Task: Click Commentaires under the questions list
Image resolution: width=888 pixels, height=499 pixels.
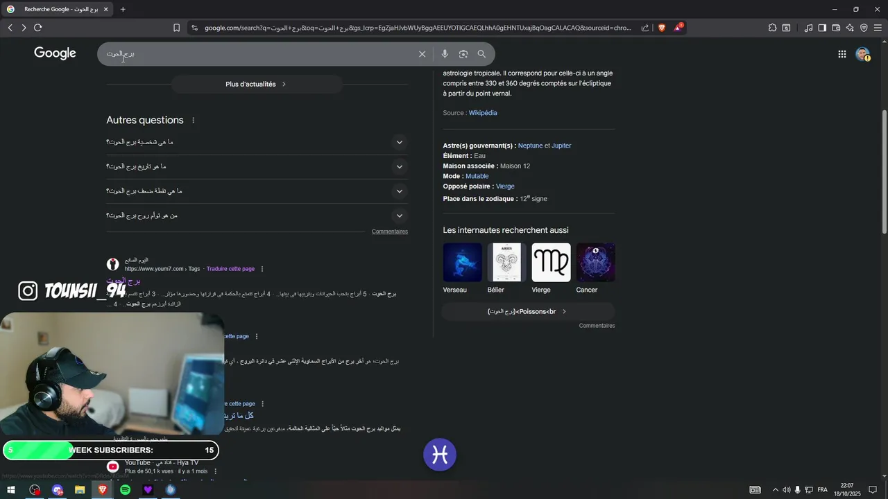Action: [x=389, y=231]
